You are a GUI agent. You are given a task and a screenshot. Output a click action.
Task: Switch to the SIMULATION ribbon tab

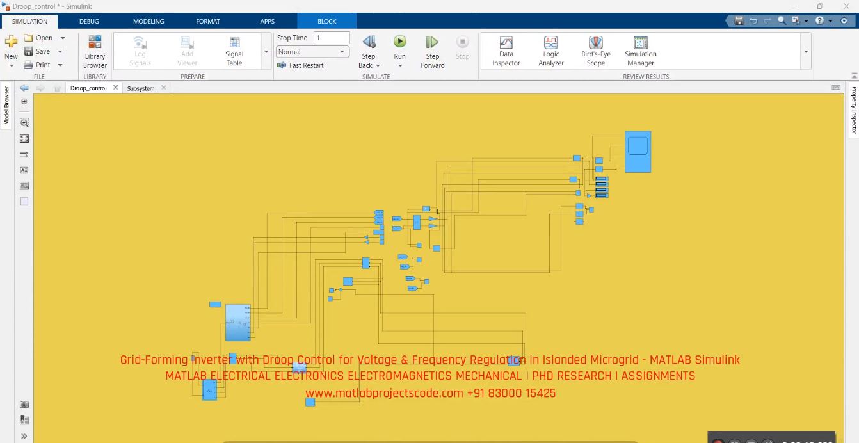(x=29, y=21)
